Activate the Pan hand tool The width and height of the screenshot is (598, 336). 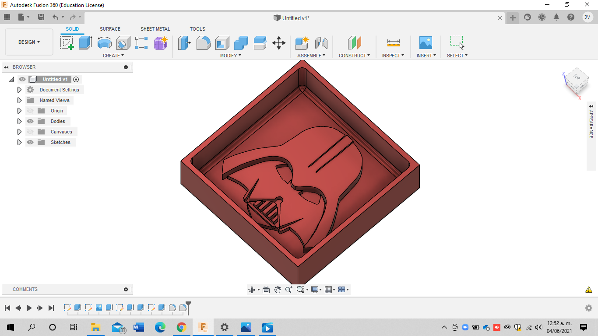point(278,290)
